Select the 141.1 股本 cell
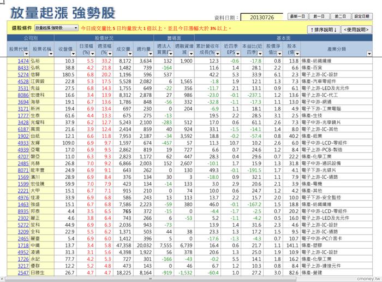The width and height of the screenshot is (382, 282). 292,245
